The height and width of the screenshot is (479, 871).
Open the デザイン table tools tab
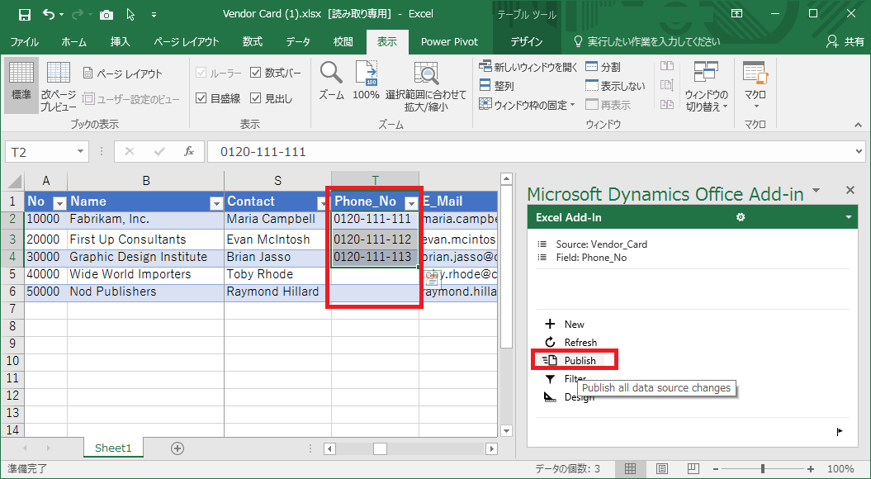[526, 41]
